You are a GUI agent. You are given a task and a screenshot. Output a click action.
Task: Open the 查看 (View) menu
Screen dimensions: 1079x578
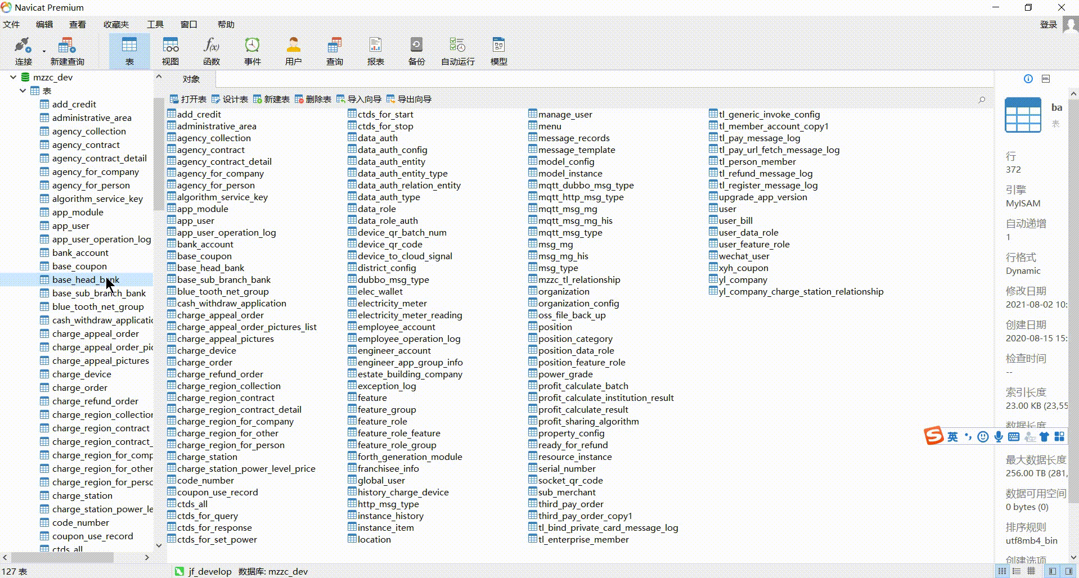tap(78, 24)
